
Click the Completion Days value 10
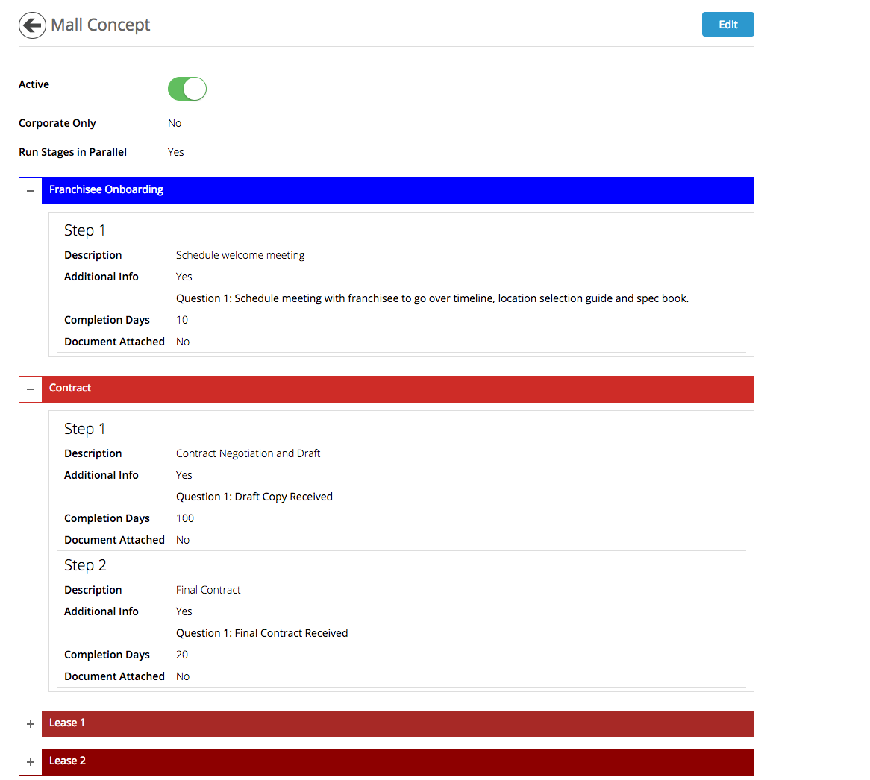tap(182, 320)
